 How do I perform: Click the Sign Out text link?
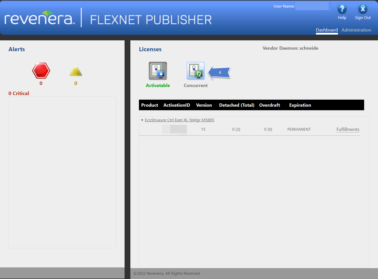pos(363,18)
